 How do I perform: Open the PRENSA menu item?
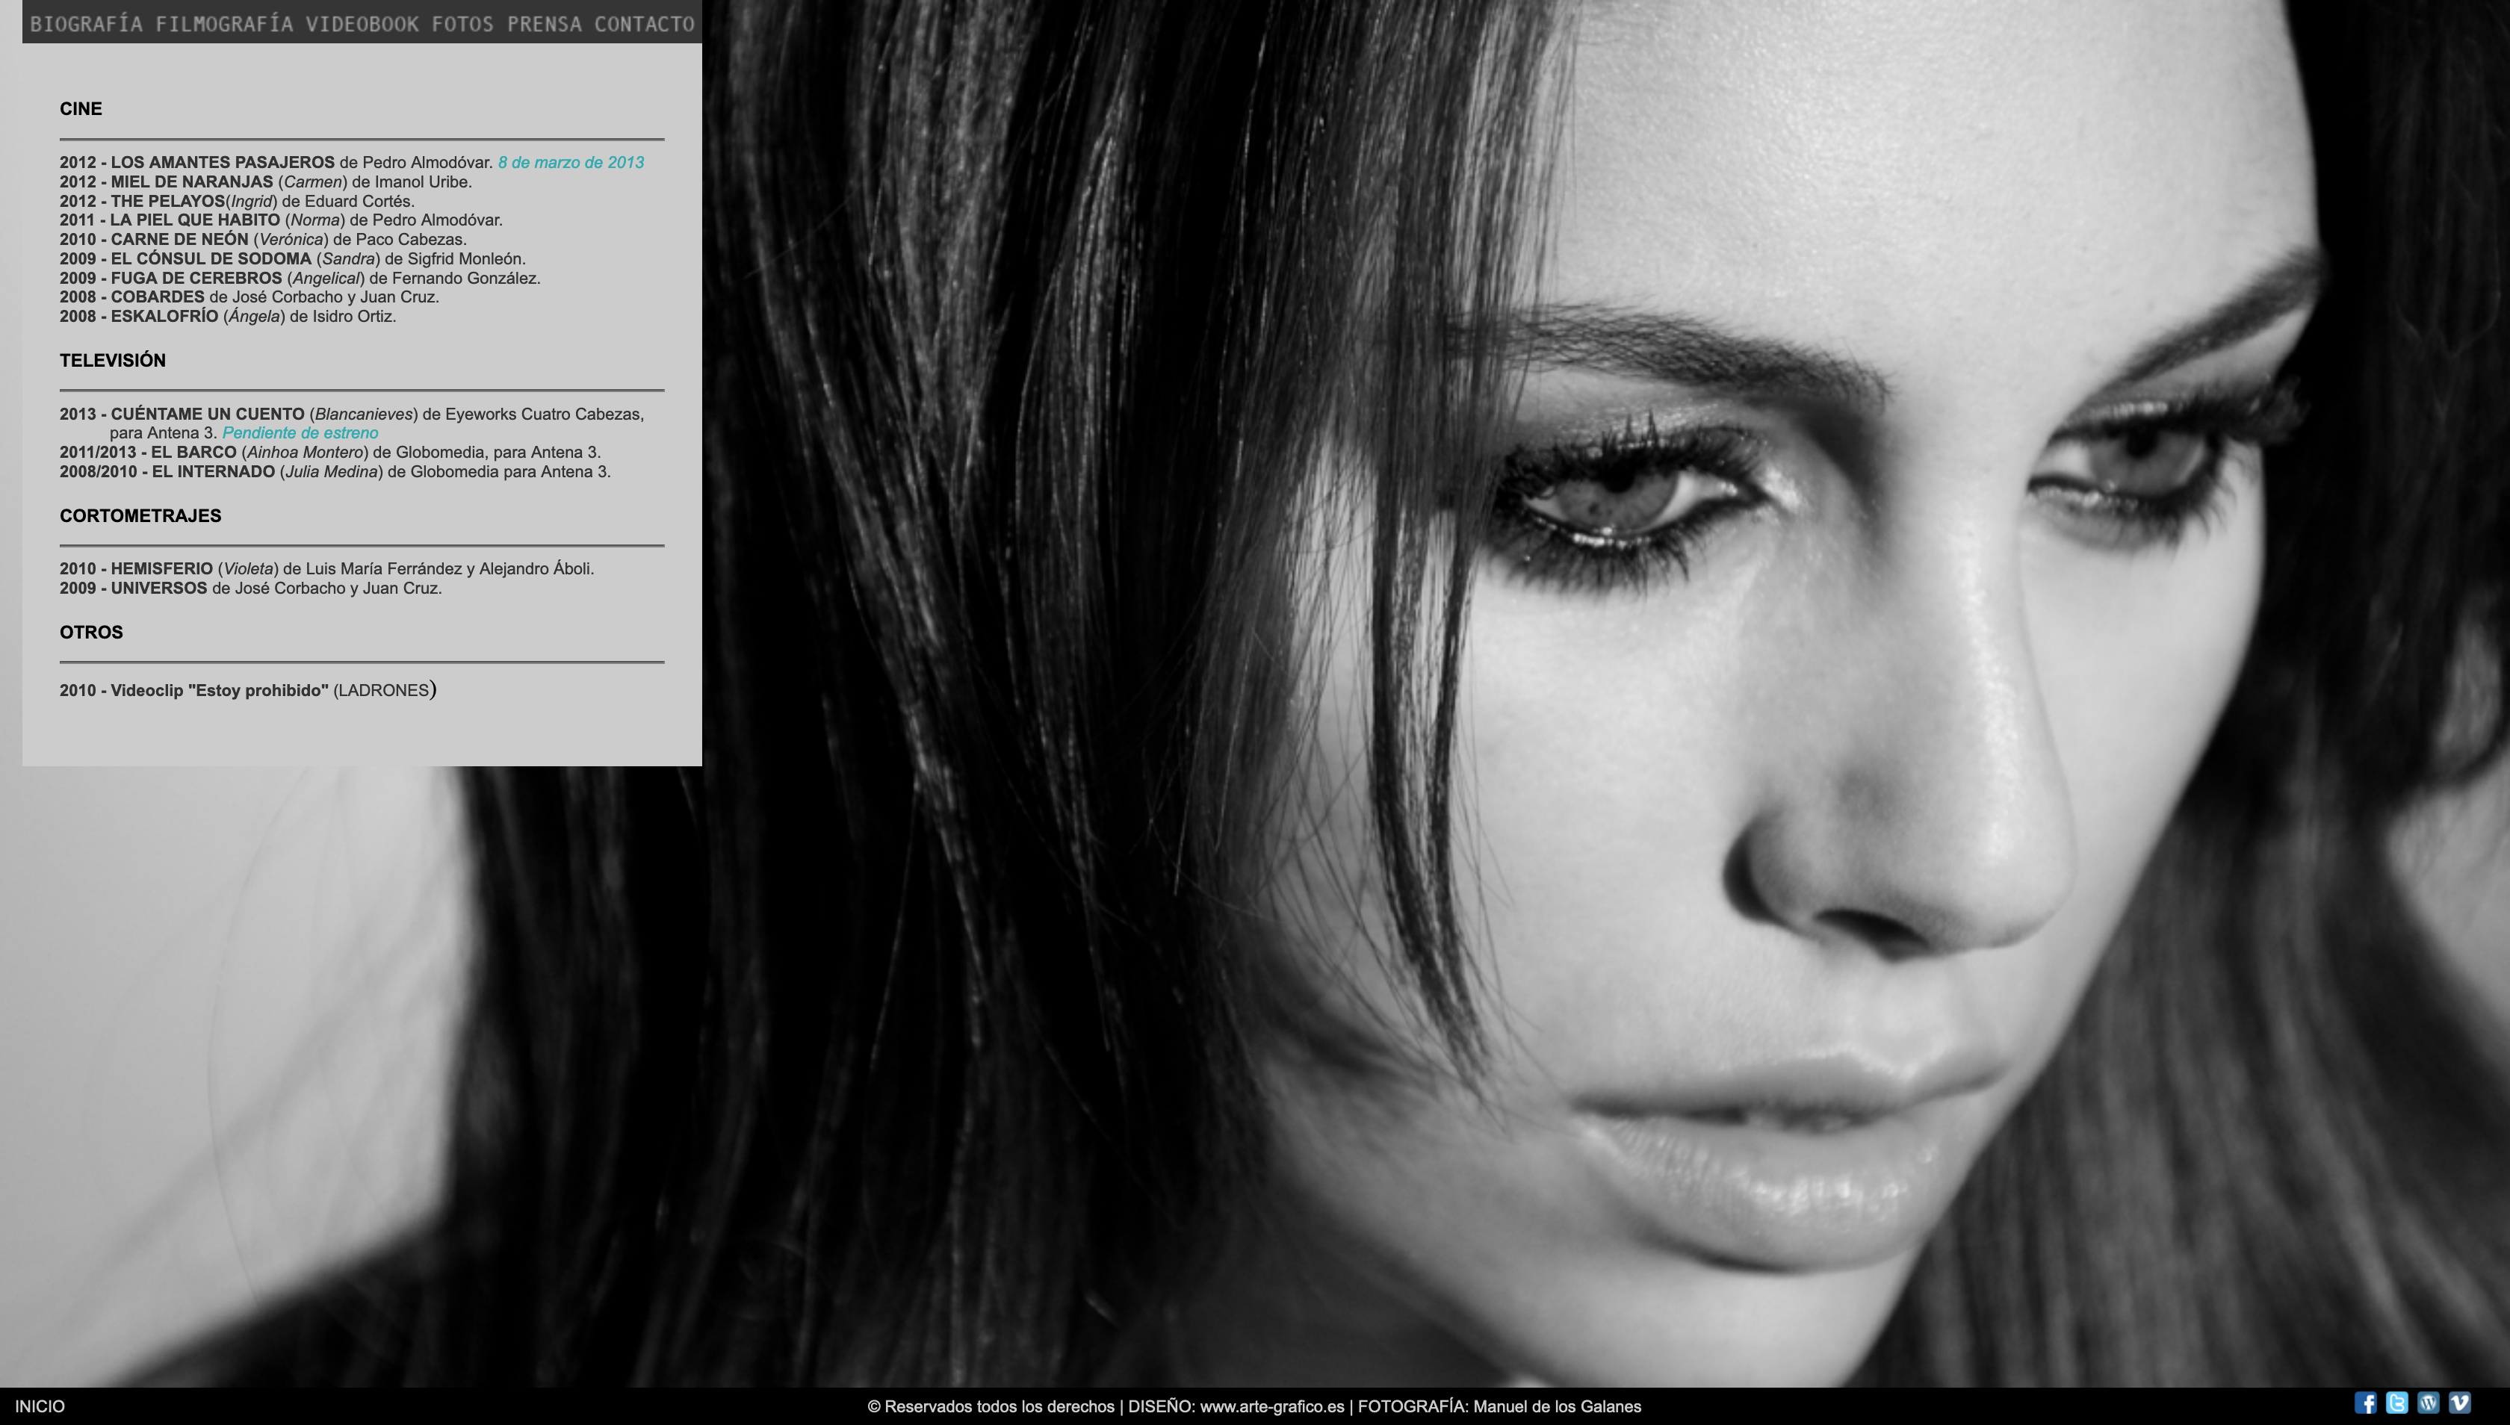tap(545, 25)
